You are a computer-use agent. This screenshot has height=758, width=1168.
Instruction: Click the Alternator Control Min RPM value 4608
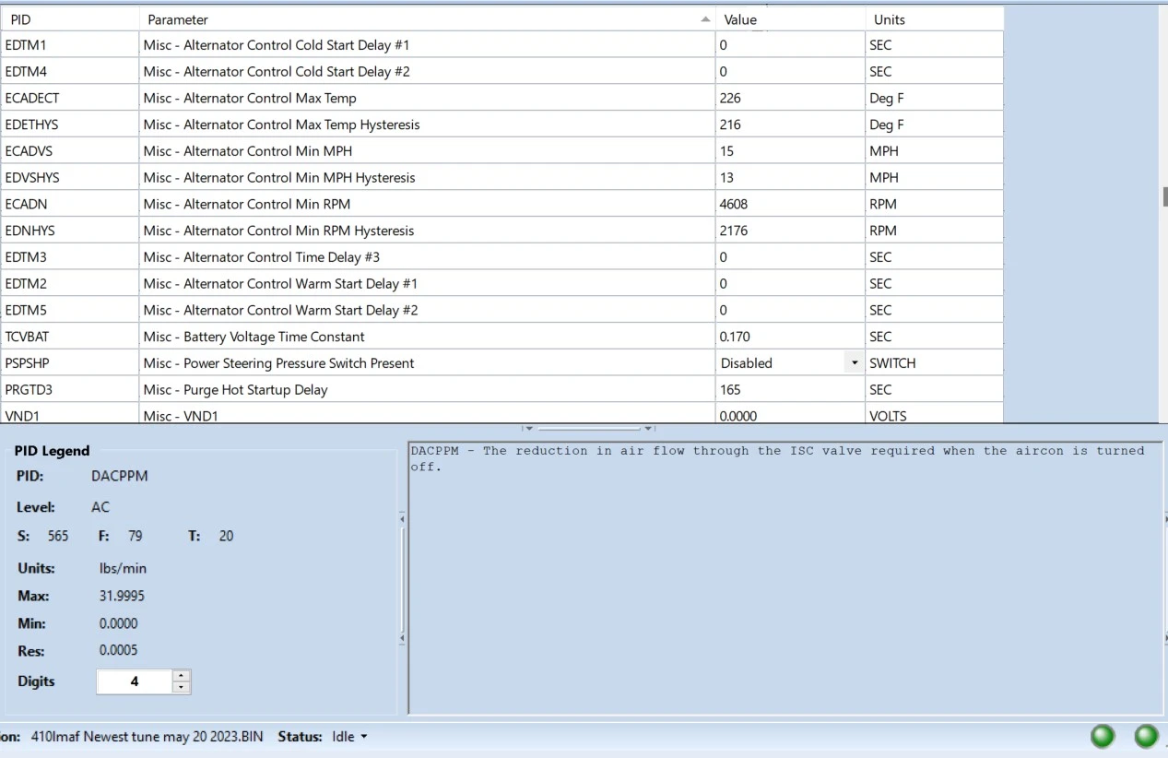pos(790,204)
